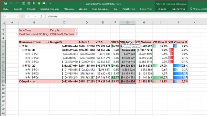Open Customize Quick Access Toolbar arrow
The width and height of the screenshot is (207, 116).
[50, 4]
